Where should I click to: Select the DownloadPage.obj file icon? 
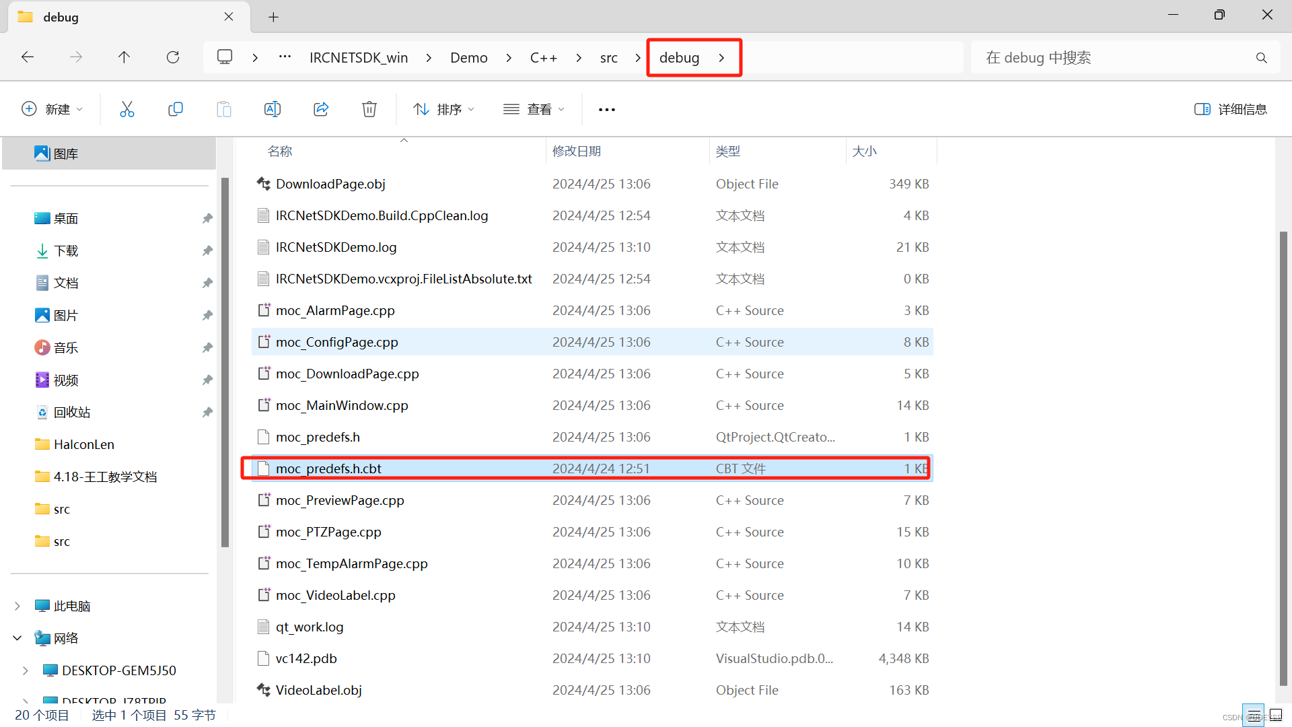(263, 184)
